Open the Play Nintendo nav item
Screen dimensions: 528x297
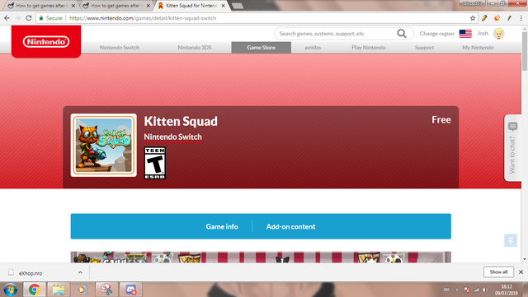pos(369,48)
